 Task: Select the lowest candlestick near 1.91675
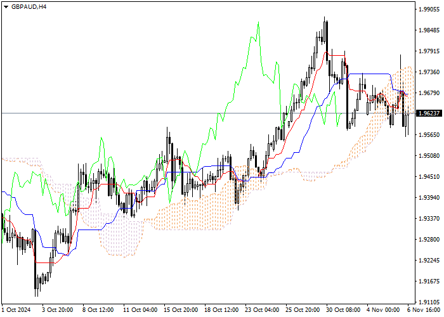(36, 262)
